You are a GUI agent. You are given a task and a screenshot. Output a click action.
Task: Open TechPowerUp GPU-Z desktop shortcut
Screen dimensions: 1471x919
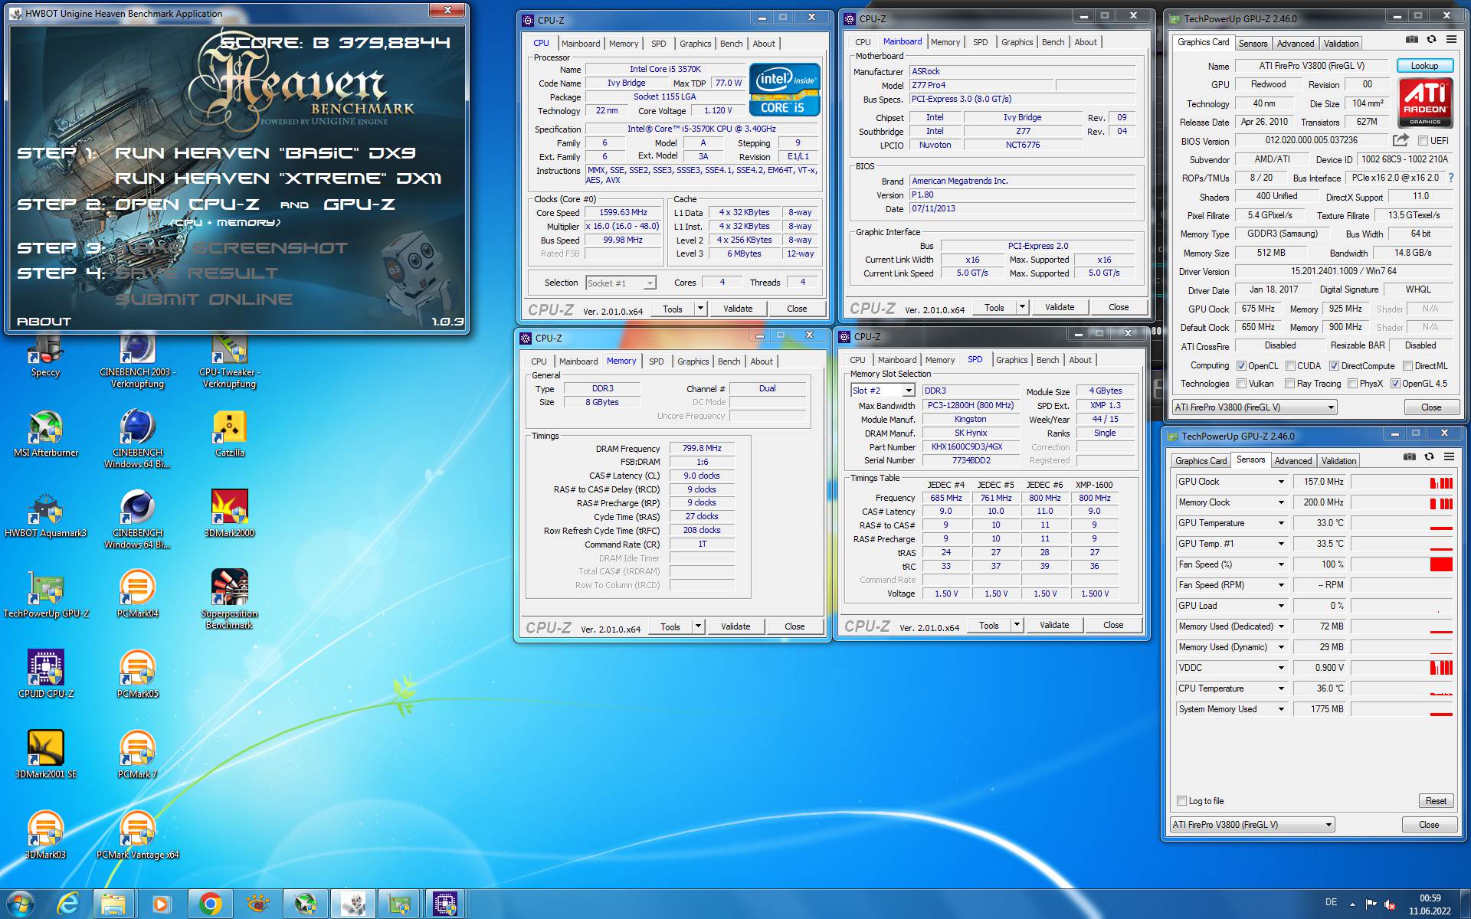point(46,595)
